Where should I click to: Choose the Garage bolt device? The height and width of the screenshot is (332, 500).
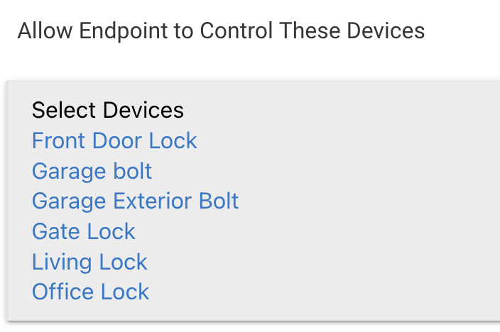coord(92,171)
